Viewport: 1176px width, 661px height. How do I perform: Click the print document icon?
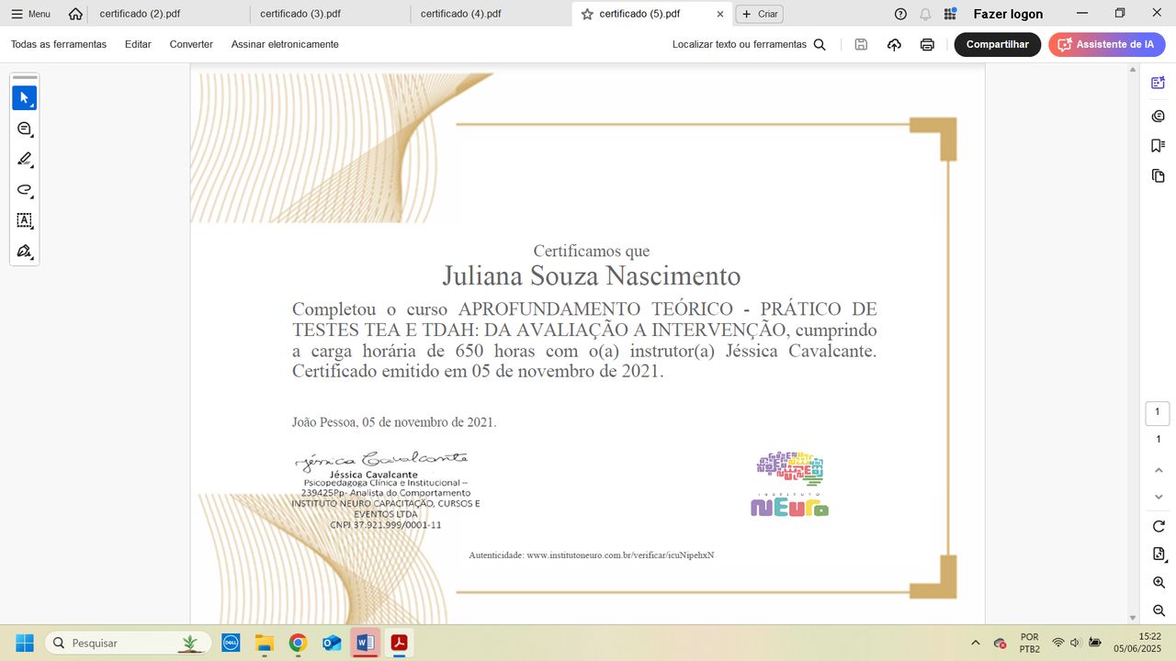click(927, 44)
